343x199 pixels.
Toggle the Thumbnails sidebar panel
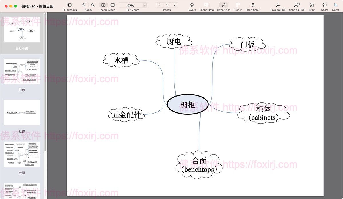[69, 5]
